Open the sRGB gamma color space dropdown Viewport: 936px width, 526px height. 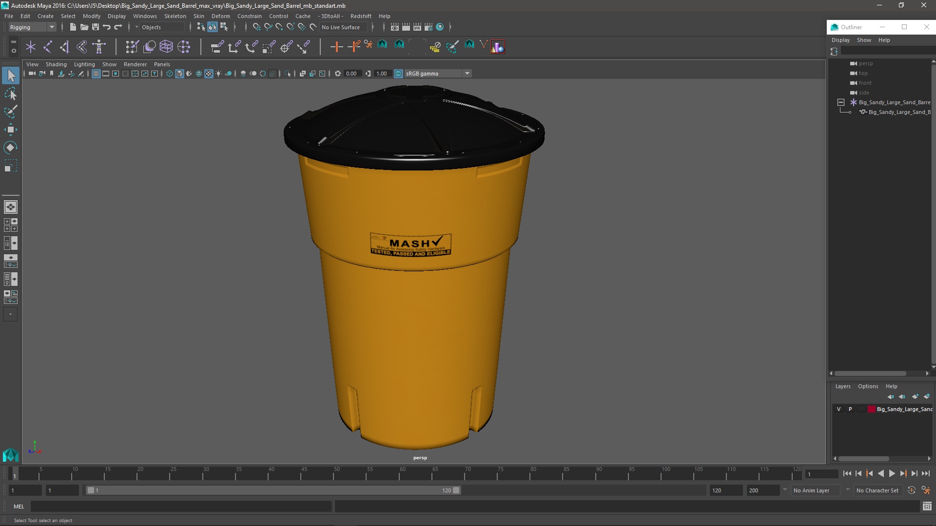coord(467,74)
